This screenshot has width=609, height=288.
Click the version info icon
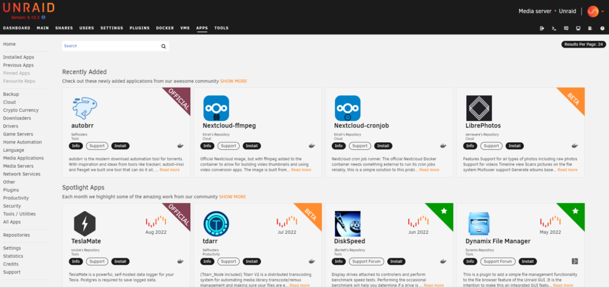[43, 17]
